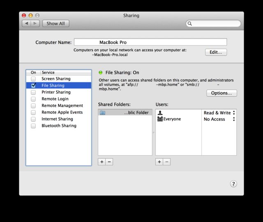Turn on the Bluetooth Sharing checkbox
The width and height of the screenshot is (263, 222).
(33, 126)
